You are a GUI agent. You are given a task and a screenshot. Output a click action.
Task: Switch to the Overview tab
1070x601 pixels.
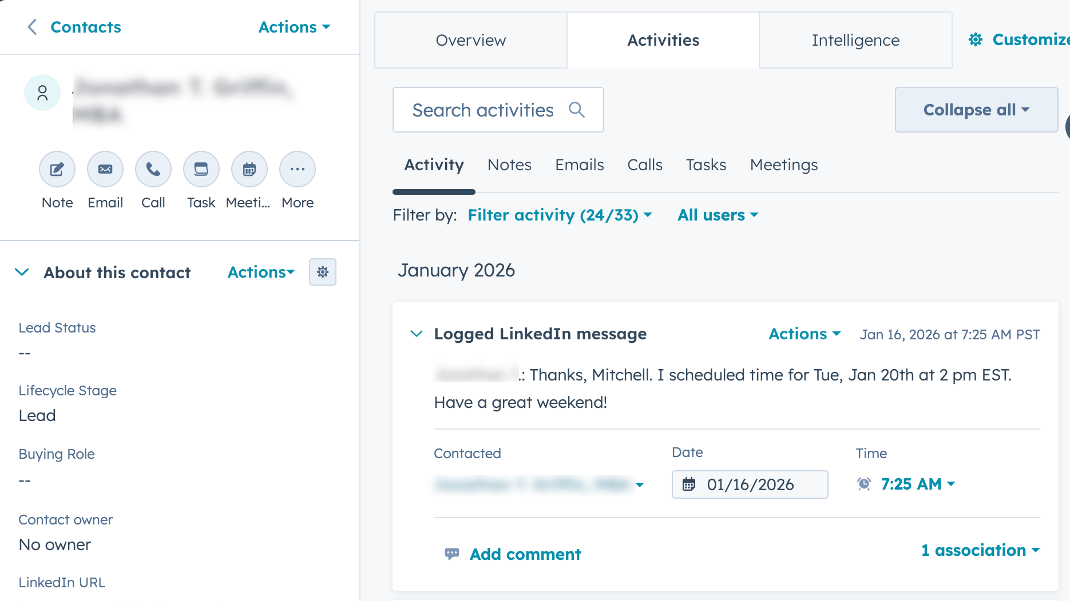pyautogui.click(x=470, y=40)
